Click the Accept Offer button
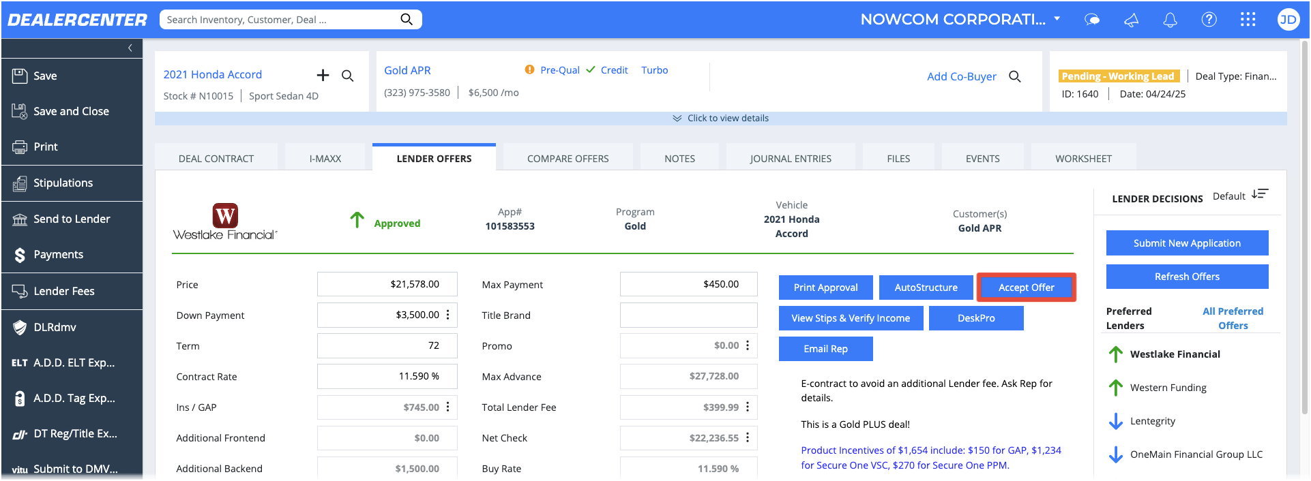Image resolution: width=1311 pixels, height=481 pixels. (x=1026, y=288)
